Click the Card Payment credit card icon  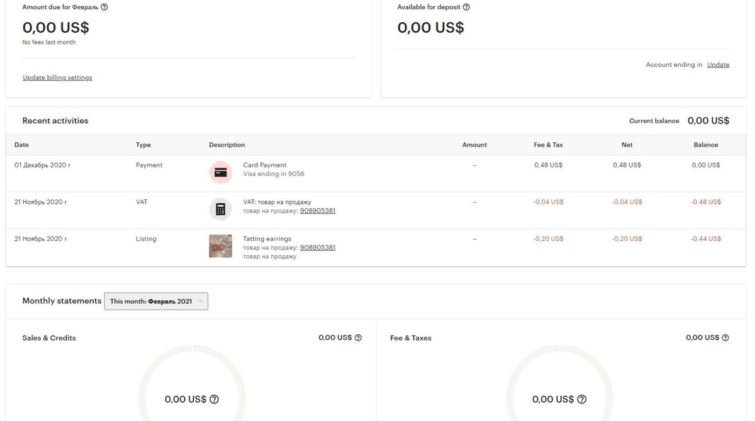click(x=220, y=172)
